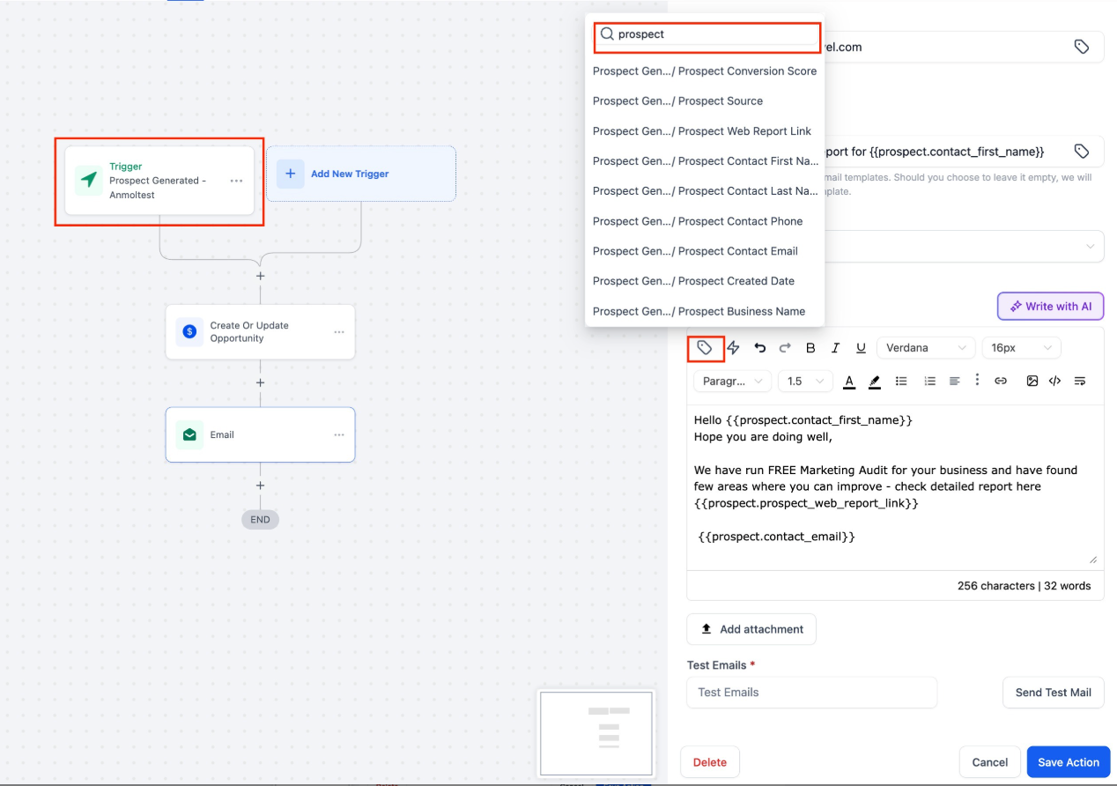Select Prospect Created Date option

point(705,281)
